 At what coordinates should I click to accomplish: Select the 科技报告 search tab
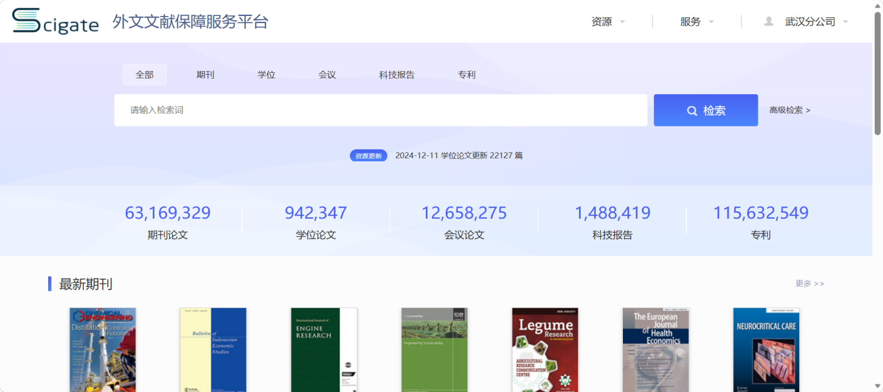point(397,75)
